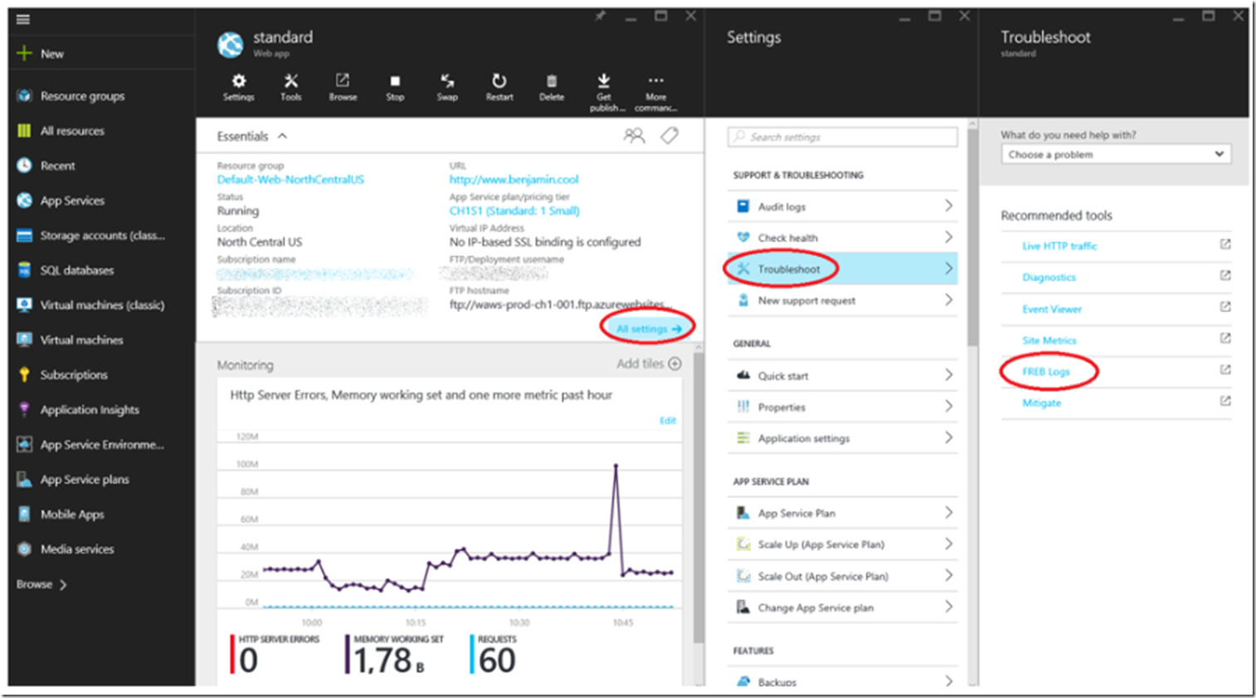Open the Choose a problem dropdown

click(1115, 154)
